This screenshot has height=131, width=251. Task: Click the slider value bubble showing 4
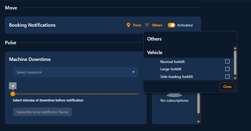tap(13, 86)
